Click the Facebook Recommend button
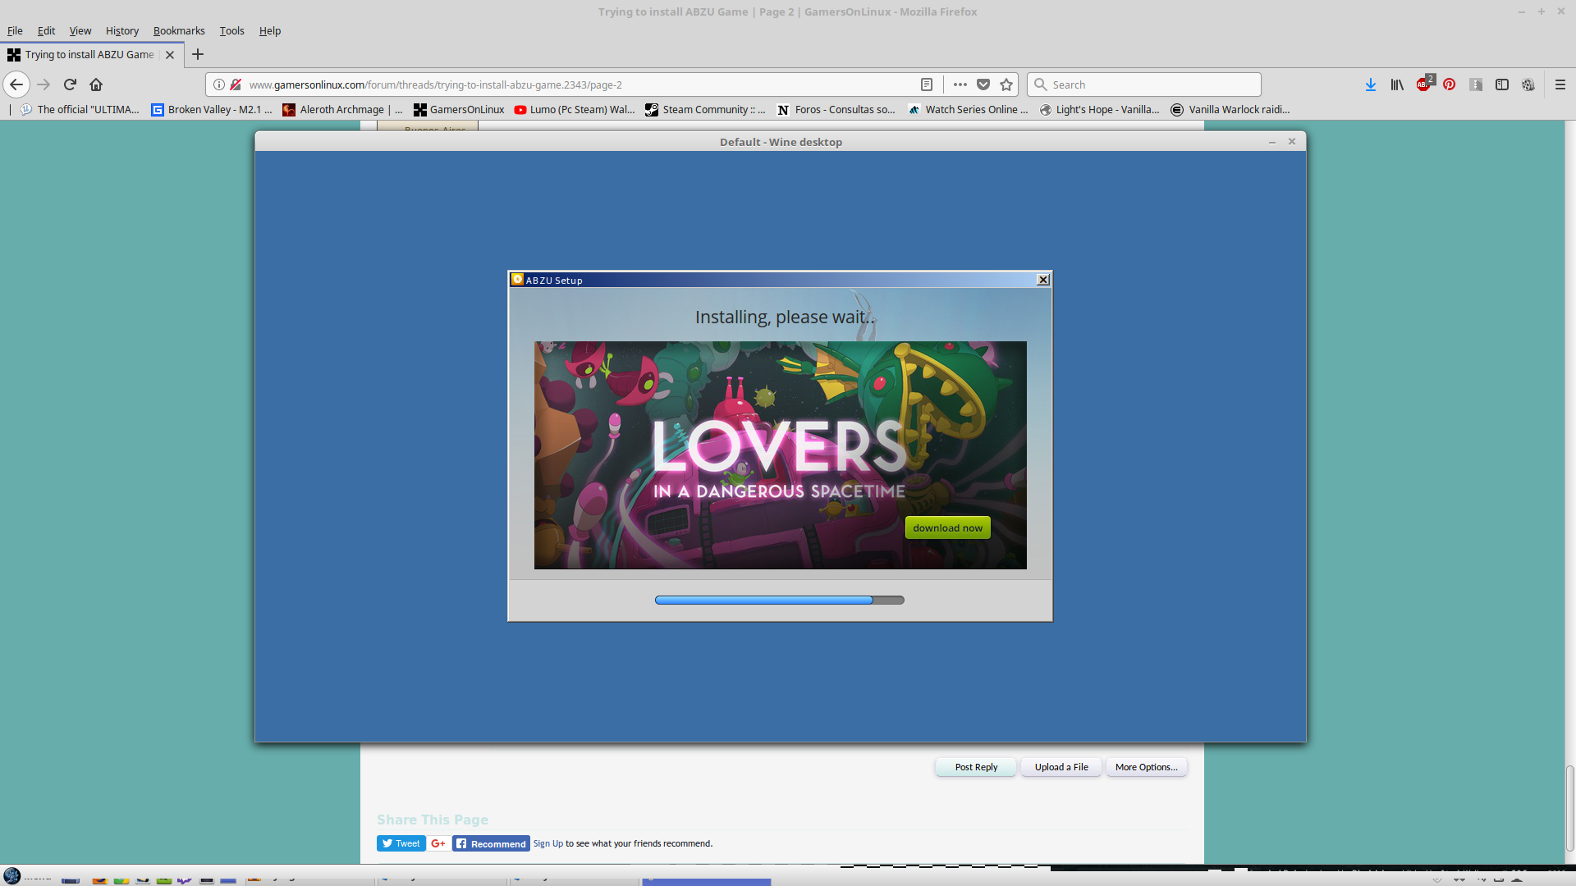1576x886 pixels. click(x=491, y=843)
